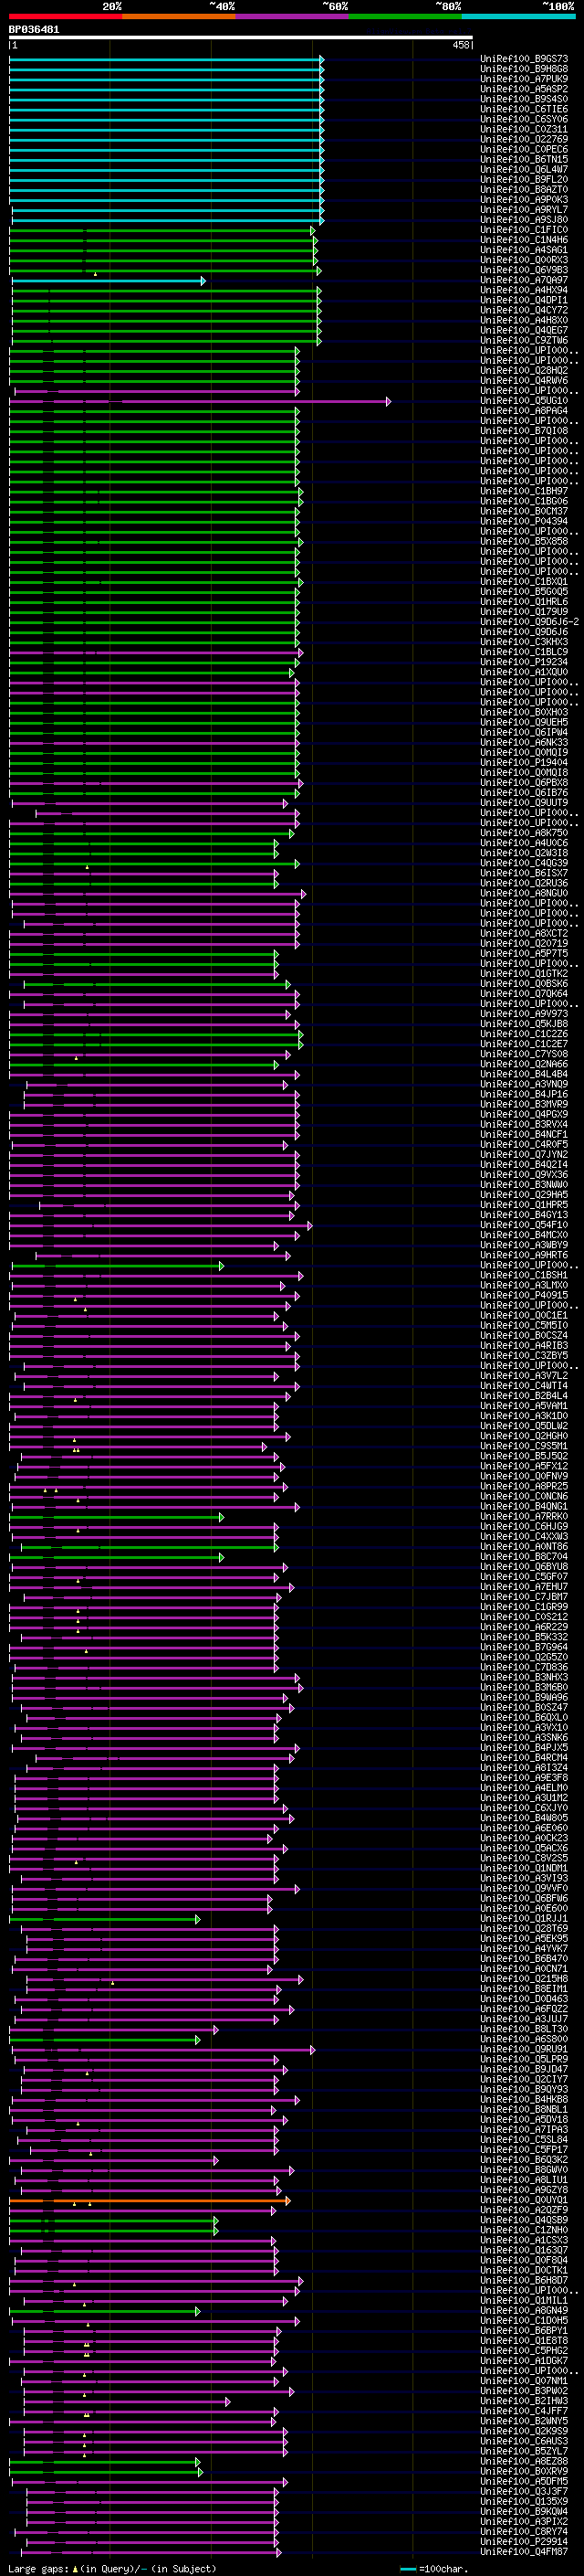Screen dimensions: 584x2576
Task: Select hit UniRef100_B6TN15
Action: pos(523,159)
